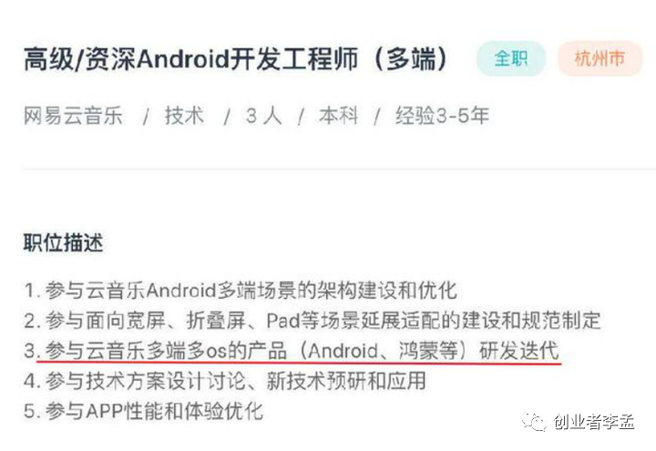This screenshot has width=656, height=451.
Task: Click the 3 人 headcount text
Action: point(263,116)
